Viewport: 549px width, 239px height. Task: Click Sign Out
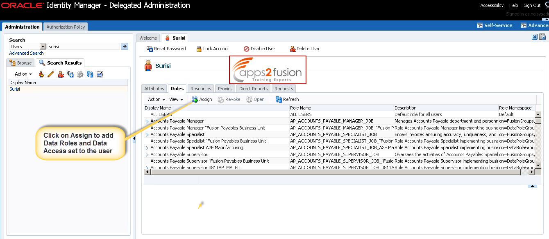click(x=532, y=5)
